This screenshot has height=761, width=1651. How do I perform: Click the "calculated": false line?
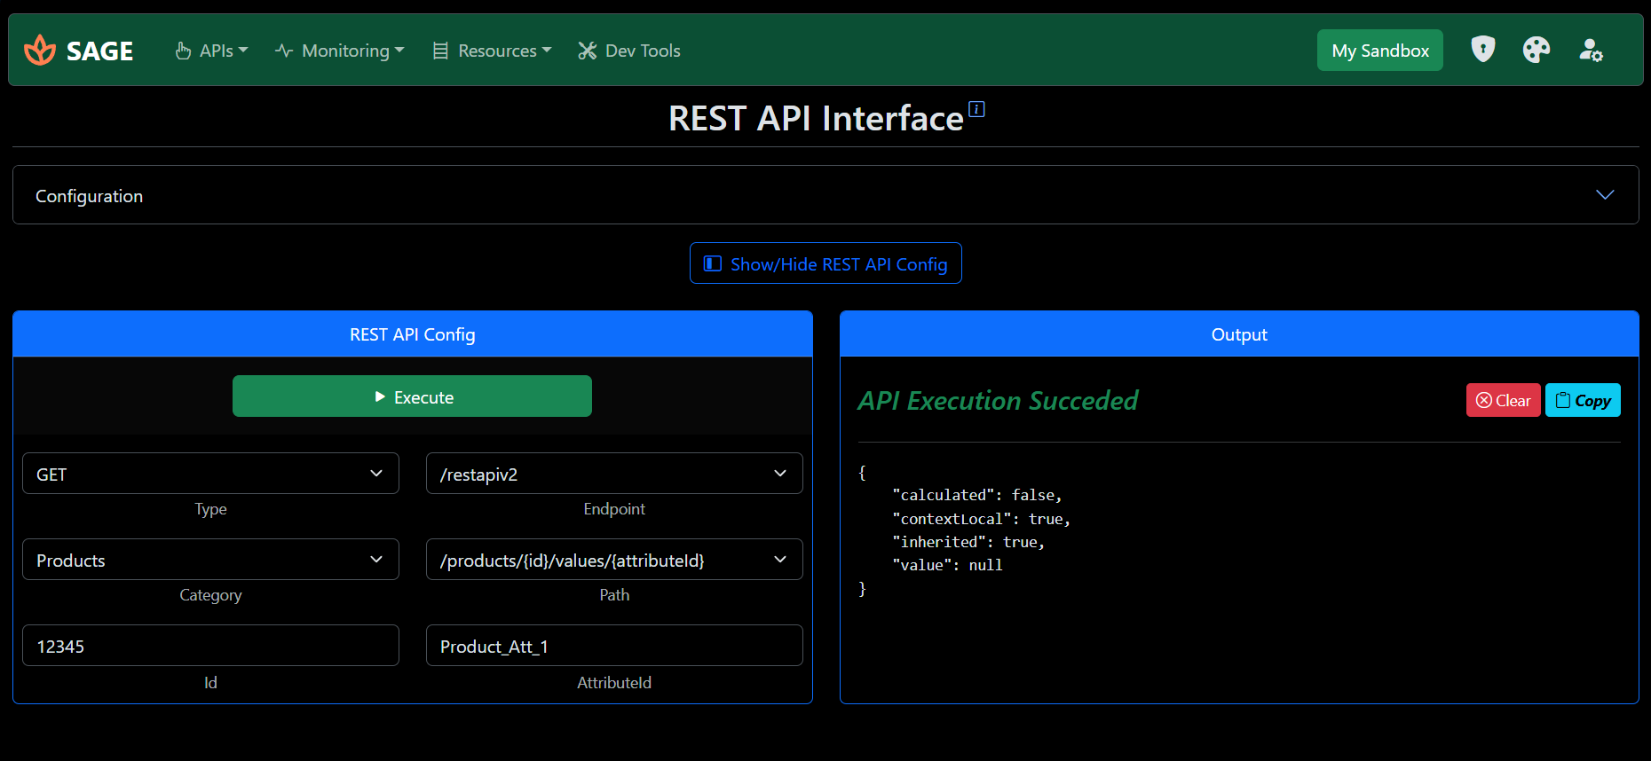[977, 495]
